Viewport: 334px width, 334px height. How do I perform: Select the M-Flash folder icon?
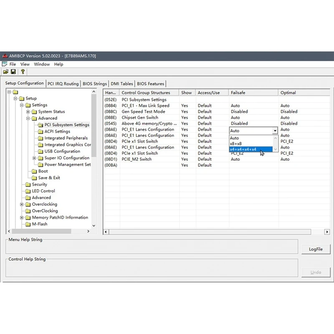pos(28,224)
